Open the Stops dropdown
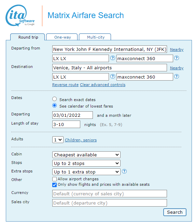The width and height of the screenshot is (195, 224). 86,163
